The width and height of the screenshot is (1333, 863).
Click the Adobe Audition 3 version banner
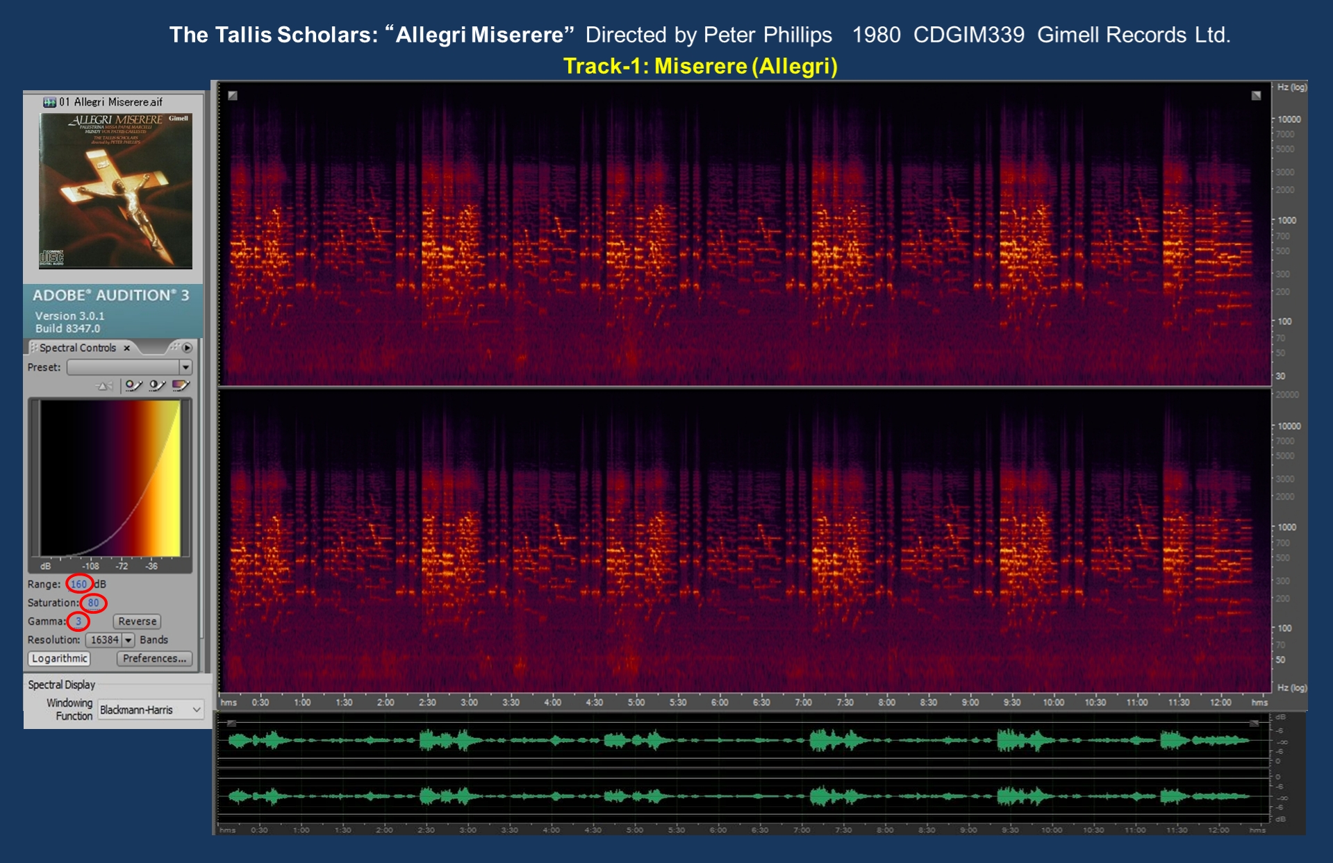113,310
